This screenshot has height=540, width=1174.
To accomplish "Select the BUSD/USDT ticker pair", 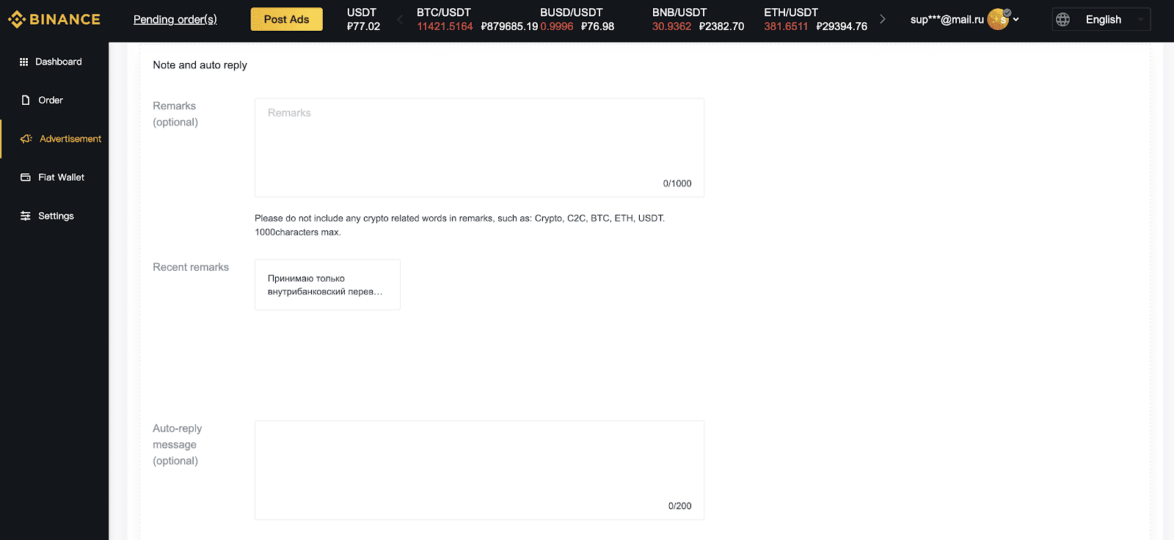I will tap(571, 12).
